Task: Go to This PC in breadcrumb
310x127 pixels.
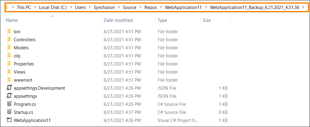Action: pyautogui.click(x=24, y=7)
